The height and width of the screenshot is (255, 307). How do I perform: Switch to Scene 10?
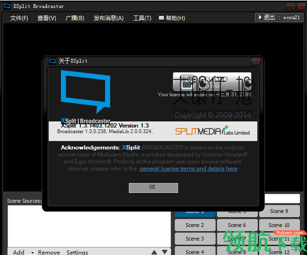(x=279, y=225)
